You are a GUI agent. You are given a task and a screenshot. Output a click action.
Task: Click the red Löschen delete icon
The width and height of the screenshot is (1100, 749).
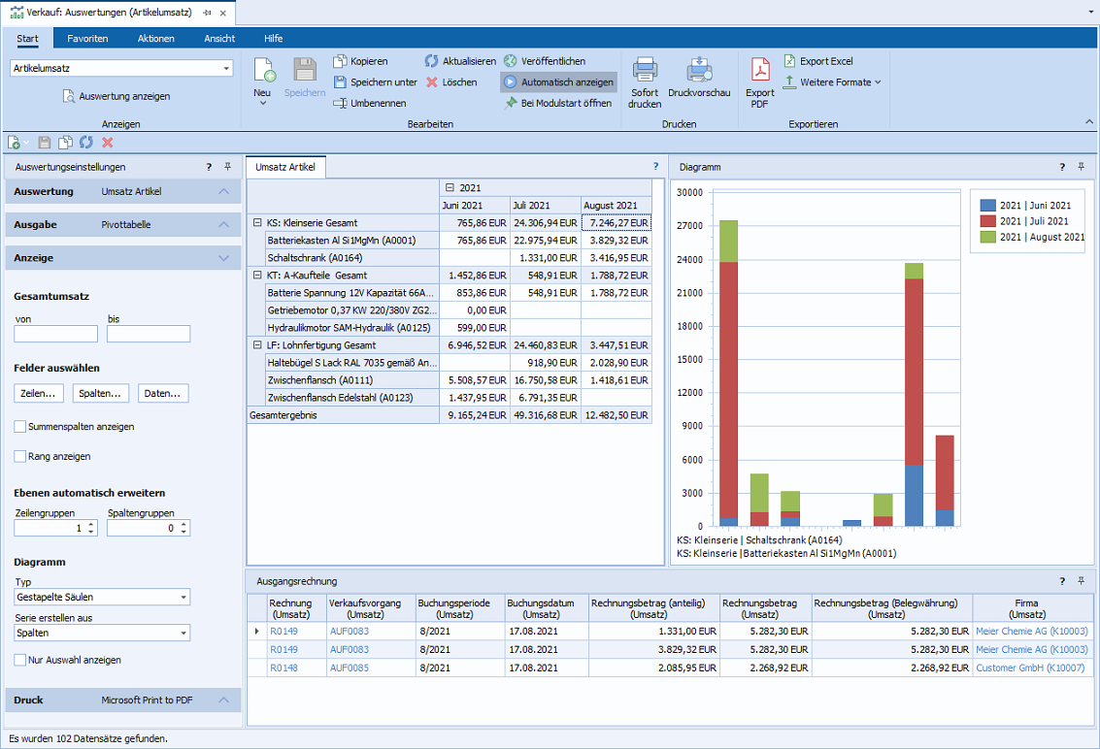tap(432, 82)
